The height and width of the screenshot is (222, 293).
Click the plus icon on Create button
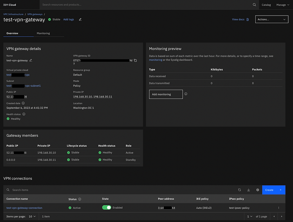click(280, 190)
